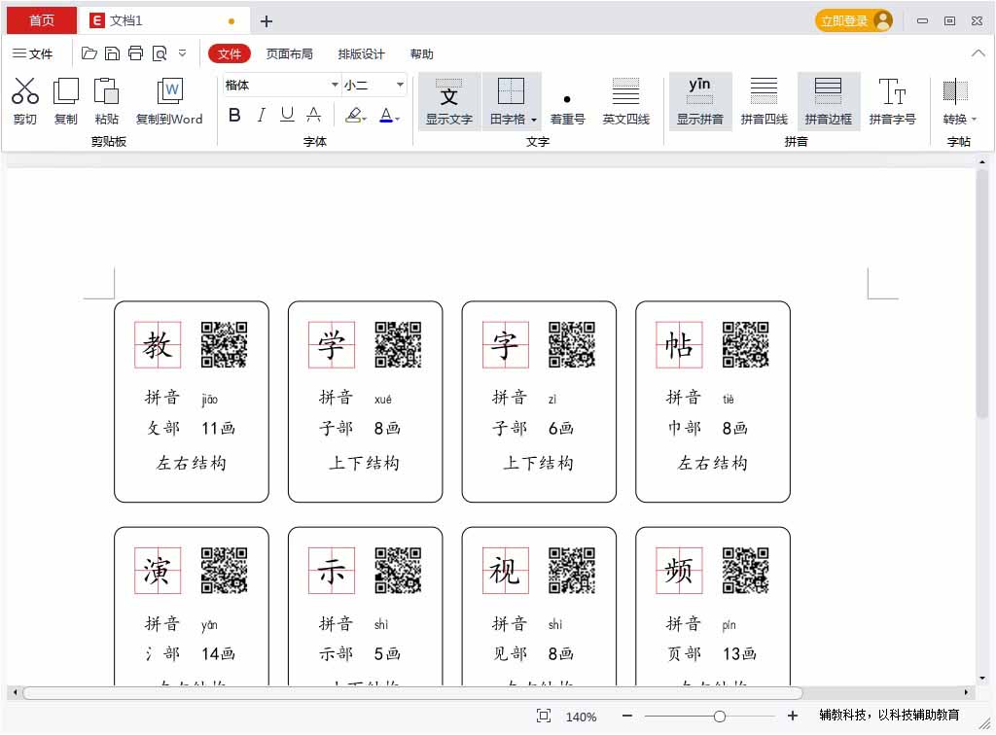The width and height of the screenshot is (996, 735).
Task: Click the horizontal scrollbar right arrow
Action: (x=966, y=692)
